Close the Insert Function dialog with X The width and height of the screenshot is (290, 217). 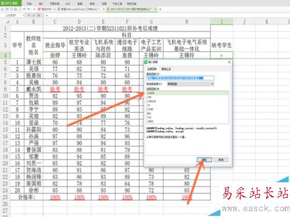[x=229, y=62]
